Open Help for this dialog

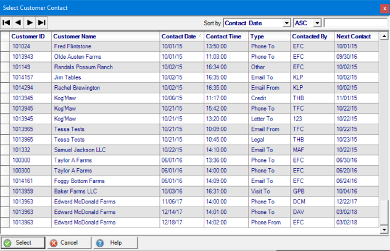tap(115, 242)
